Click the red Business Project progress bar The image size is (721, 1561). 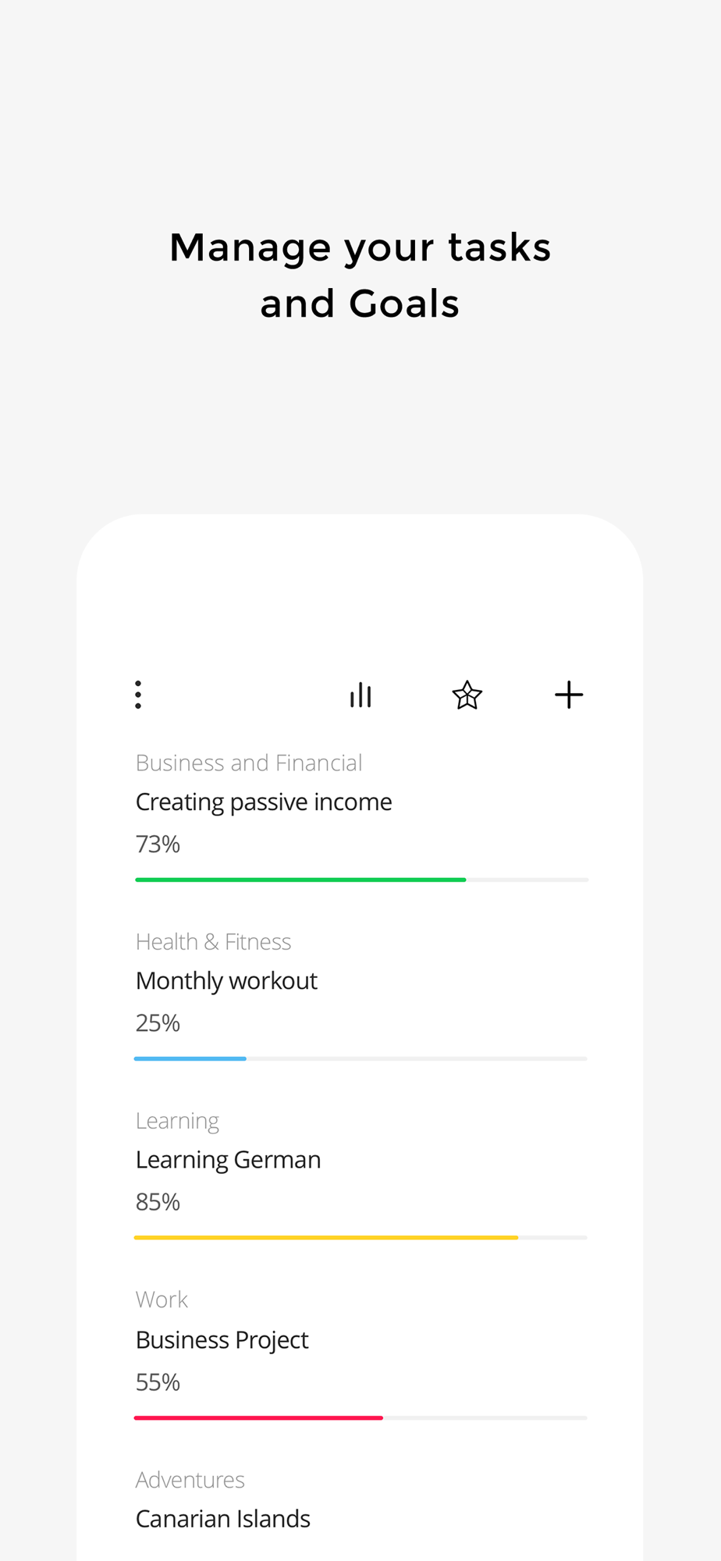258,1417
